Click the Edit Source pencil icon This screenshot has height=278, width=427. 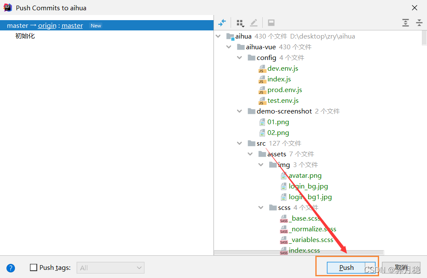[x=254, y=23]
